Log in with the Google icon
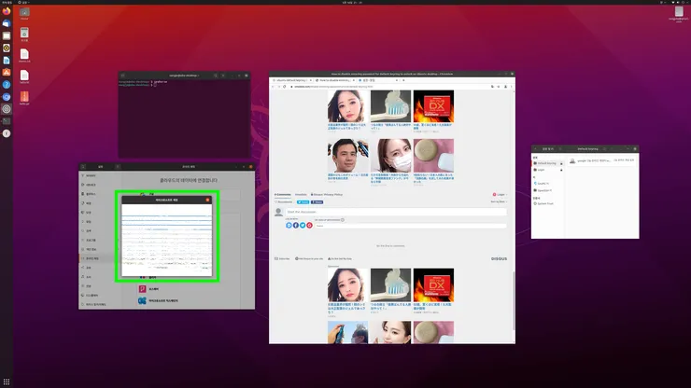The width and height of the screenshot is (691, 388). click(309, 225)
